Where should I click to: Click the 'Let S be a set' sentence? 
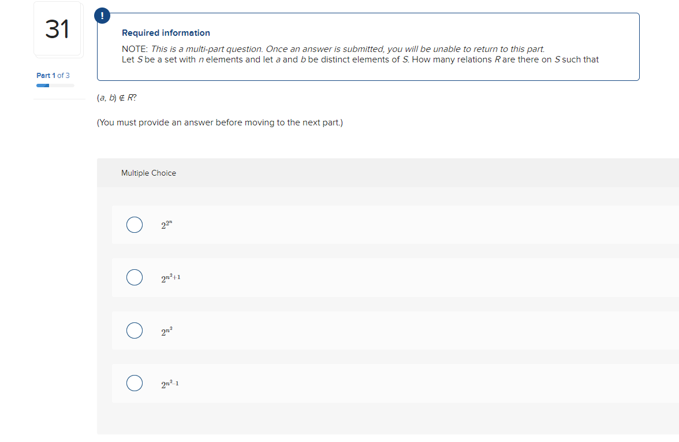360,60
